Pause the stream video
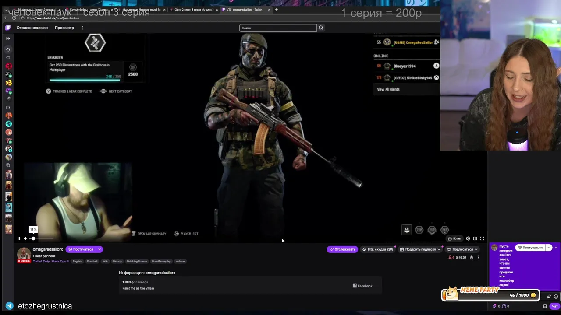This screenshot has width=561, height=315. point(19,238)
